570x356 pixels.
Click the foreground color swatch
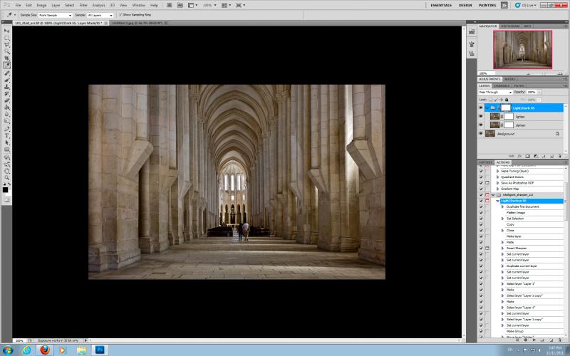pyautogui.click(x=5, y=190)
